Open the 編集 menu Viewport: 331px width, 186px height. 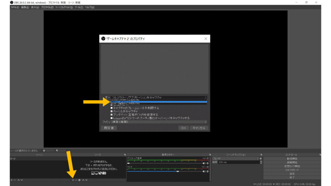click(25, 7)
